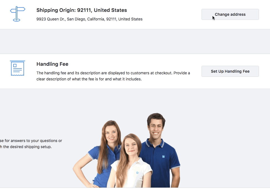This screenshot has width=270, height=189.
Task: Click the logo badge on the navy polo
Action: pyautogui.click(x=163, y=157)
